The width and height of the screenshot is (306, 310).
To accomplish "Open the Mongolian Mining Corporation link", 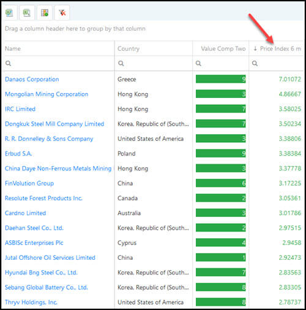I will 47,94.
